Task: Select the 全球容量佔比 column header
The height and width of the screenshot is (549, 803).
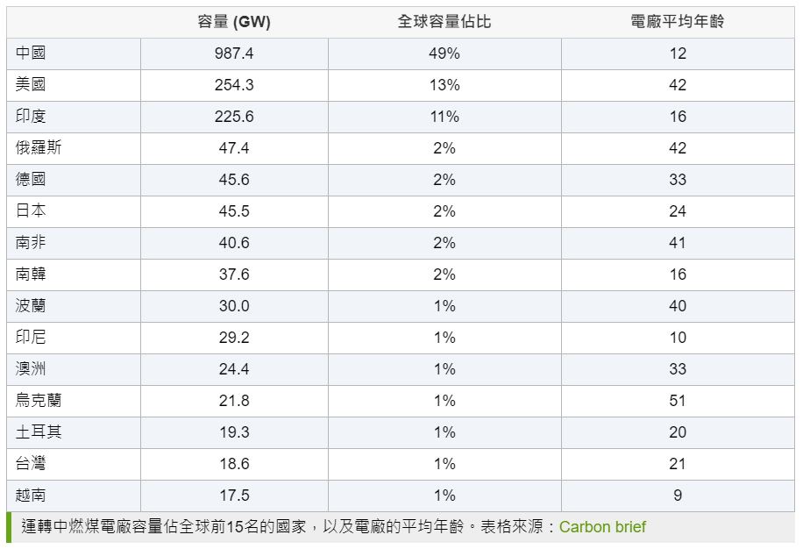Action: [444, 22]
